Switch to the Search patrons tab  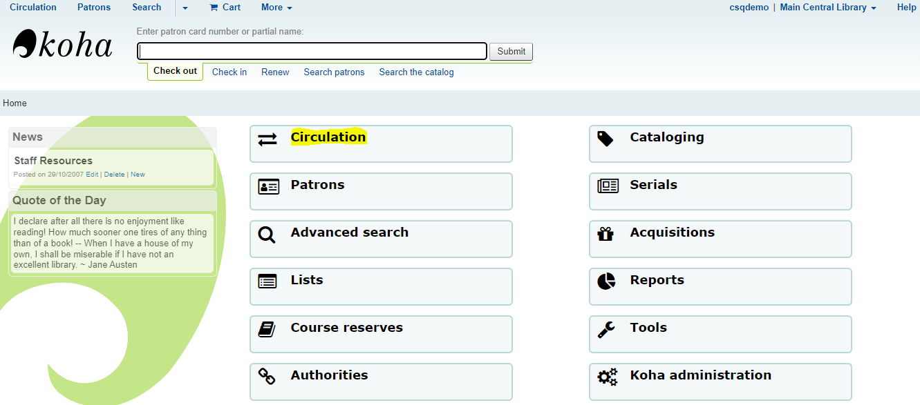(334, 72)
